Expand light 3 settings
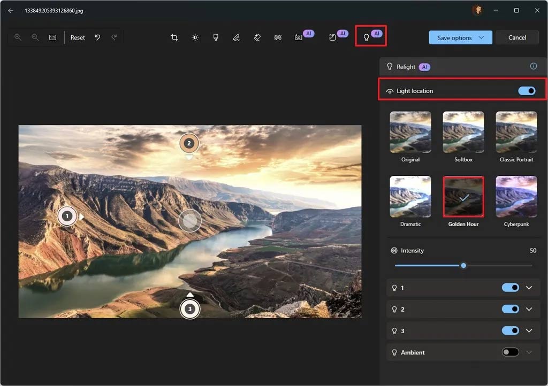The height and width of the screenshot is (386, 548). point(529,330)
